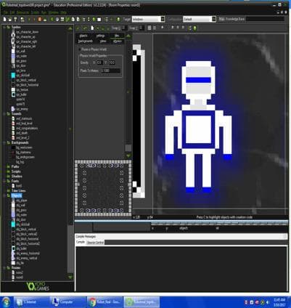Click the undo arrow in room editor toolbar
This screenshot has width=291, height=308.
pyautogui.click(x=85, y=28)
